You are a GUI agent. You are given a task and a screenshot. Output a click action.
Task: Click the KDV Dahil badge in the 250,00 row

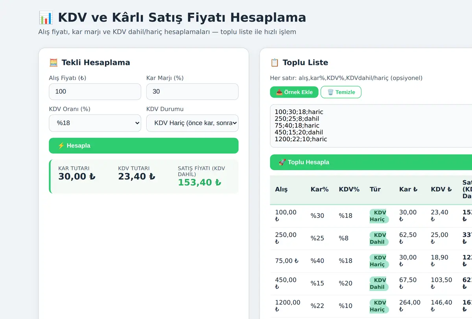click(x=379, y=238)
